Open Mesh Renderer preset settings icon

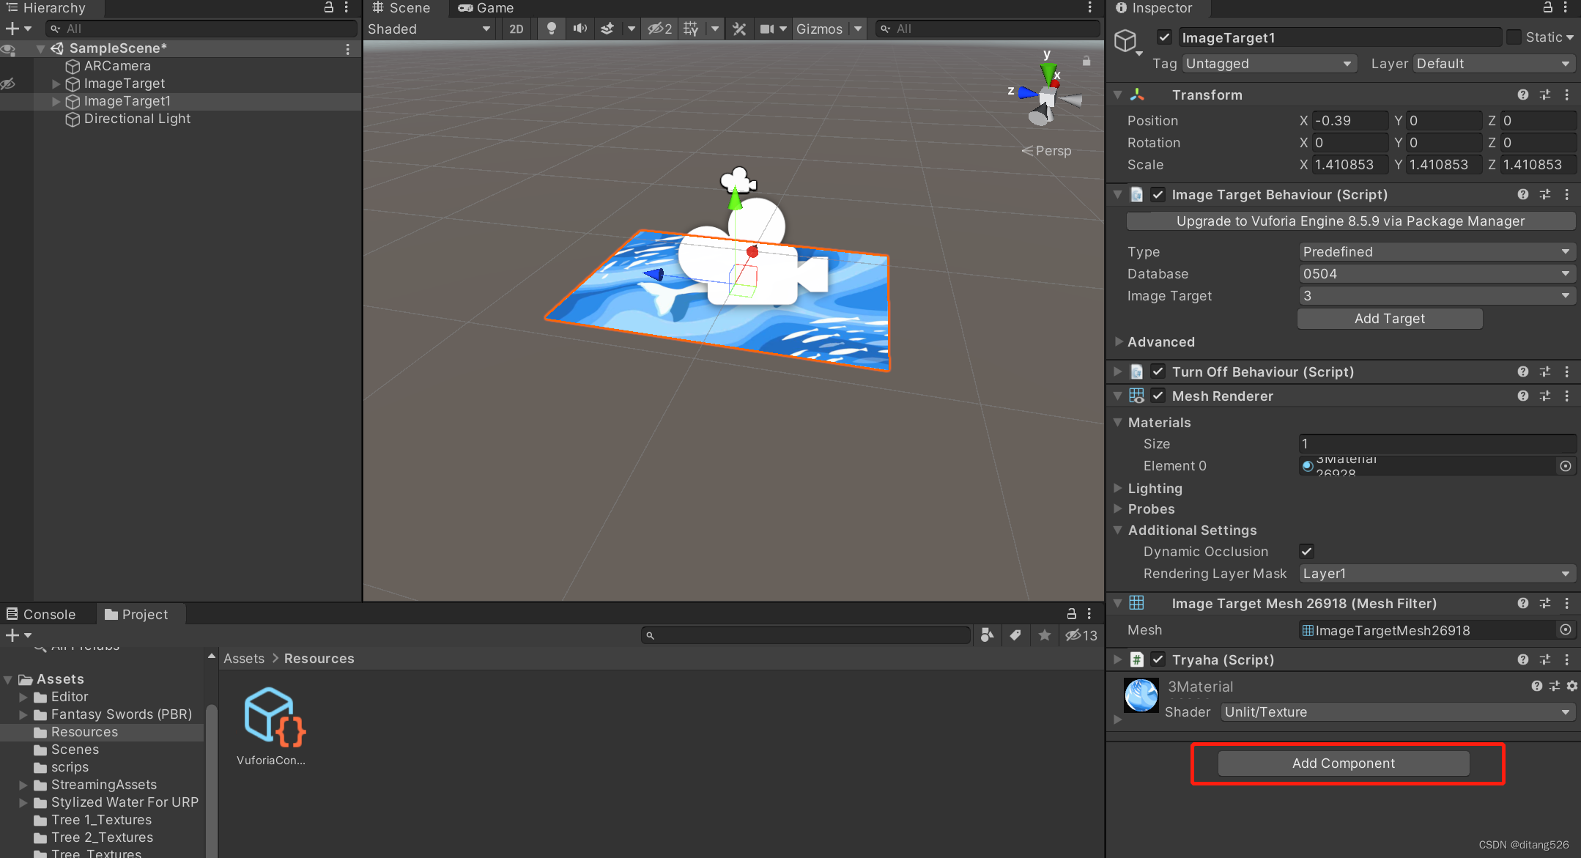tap(1545, 396)
